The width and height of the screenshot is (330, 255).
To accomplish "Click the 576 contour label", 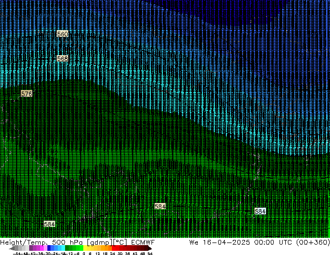I will point(27,94).
